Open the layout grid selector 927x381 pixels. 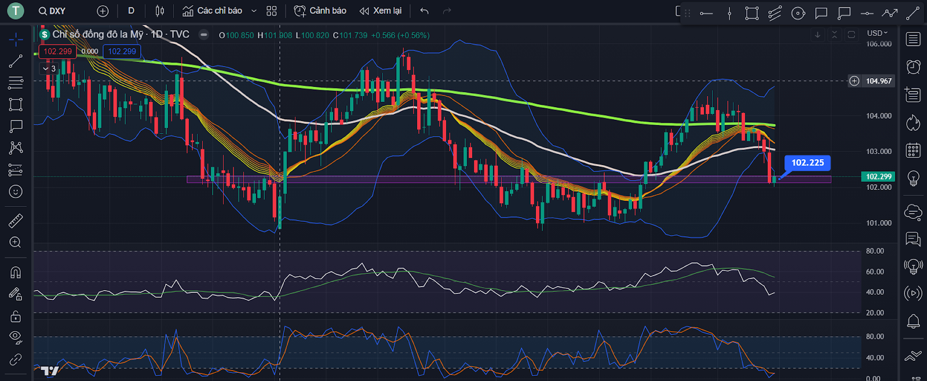272,11
